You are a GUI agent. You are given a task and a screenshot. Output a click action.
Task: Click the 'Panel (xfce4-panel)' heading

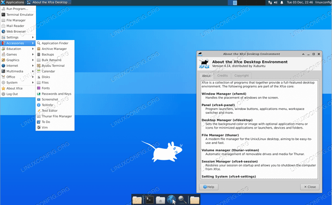[x=218, y=105]
